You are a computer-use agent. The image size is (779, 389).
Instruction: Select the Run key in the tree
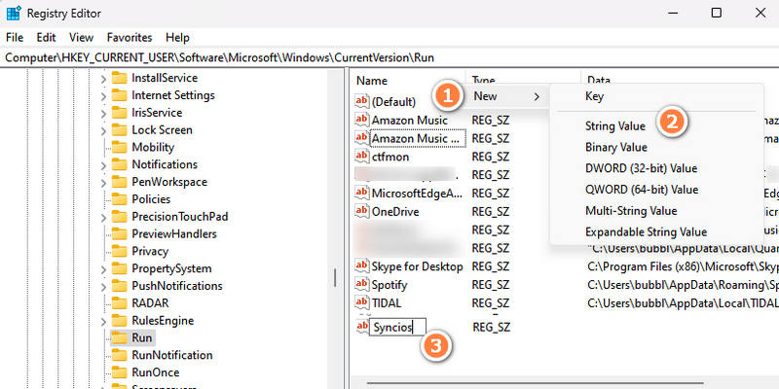tap(141, 337)
